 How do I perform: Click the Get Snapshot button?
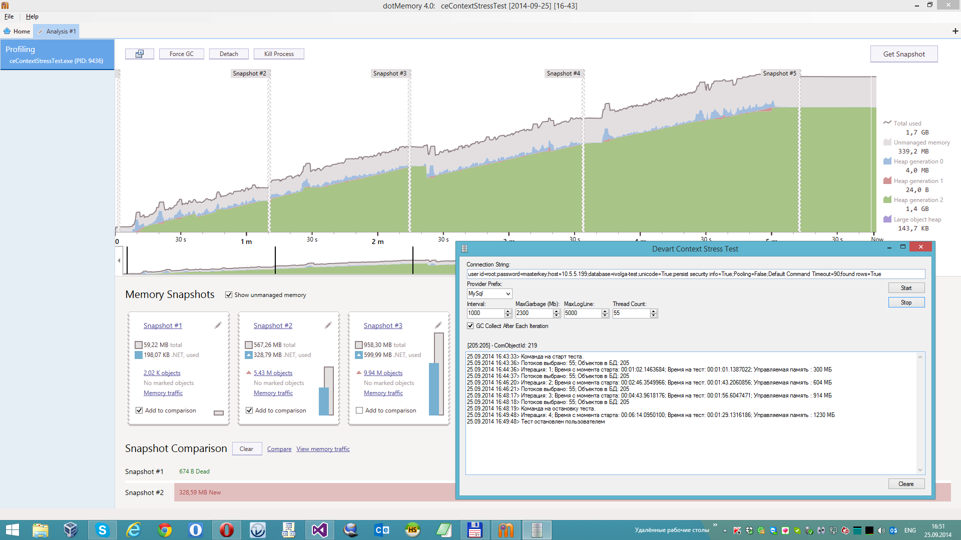click(904, 54)
